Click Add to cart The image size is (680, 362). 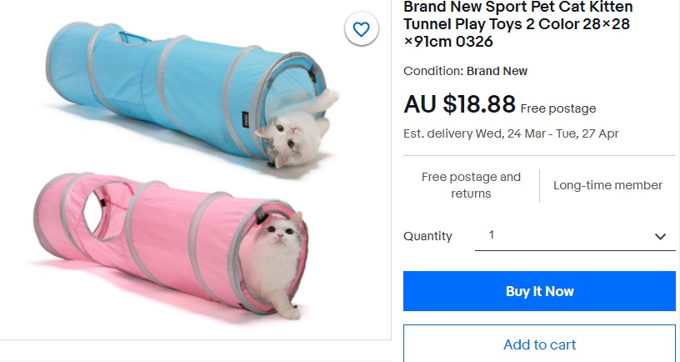pyautogui.click(x=539, y=344)
